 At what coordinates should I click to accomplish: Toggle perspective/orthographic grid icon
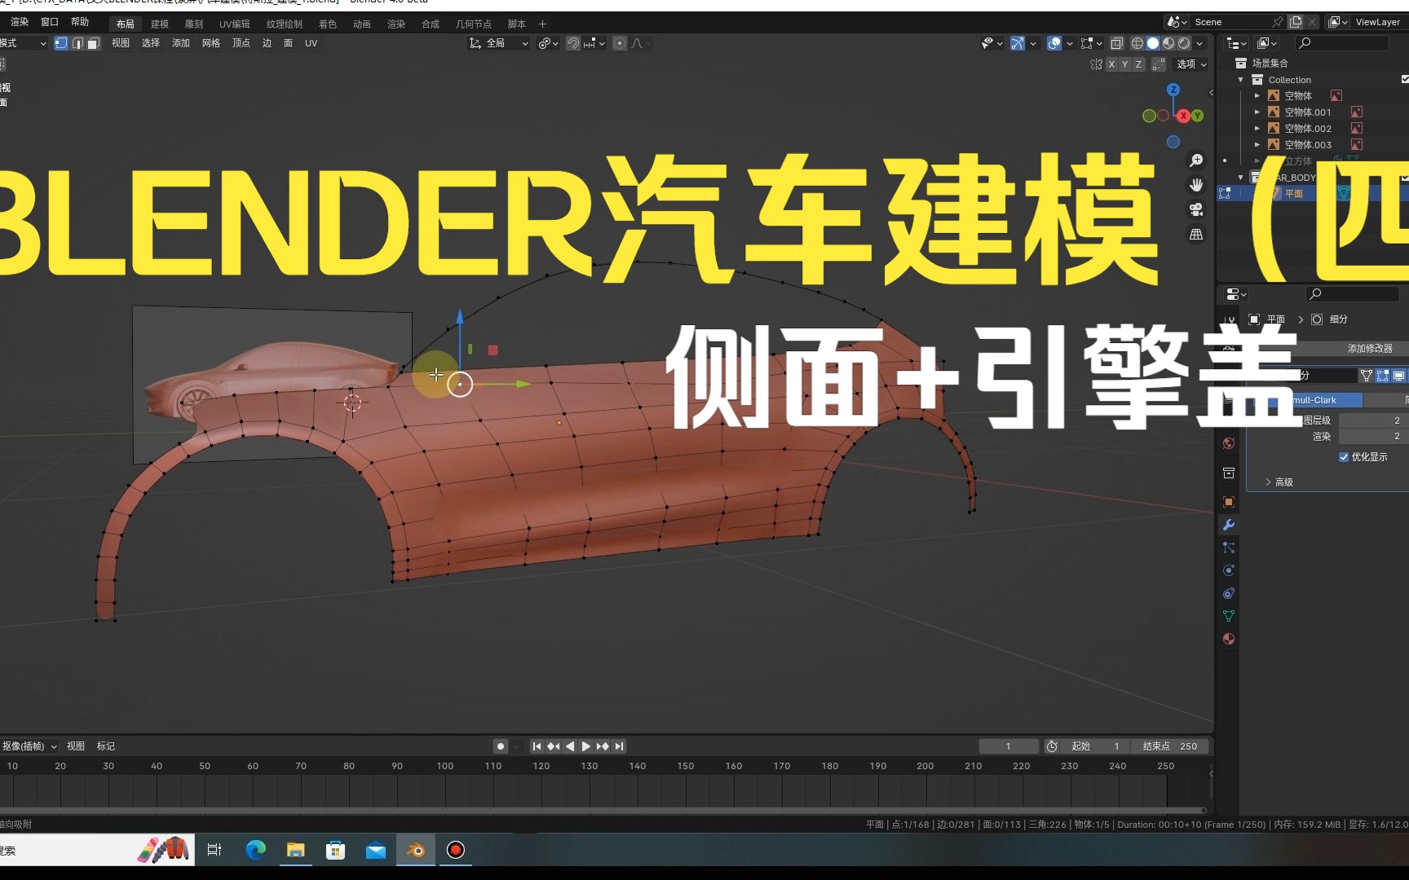(x=1196, y=234)
